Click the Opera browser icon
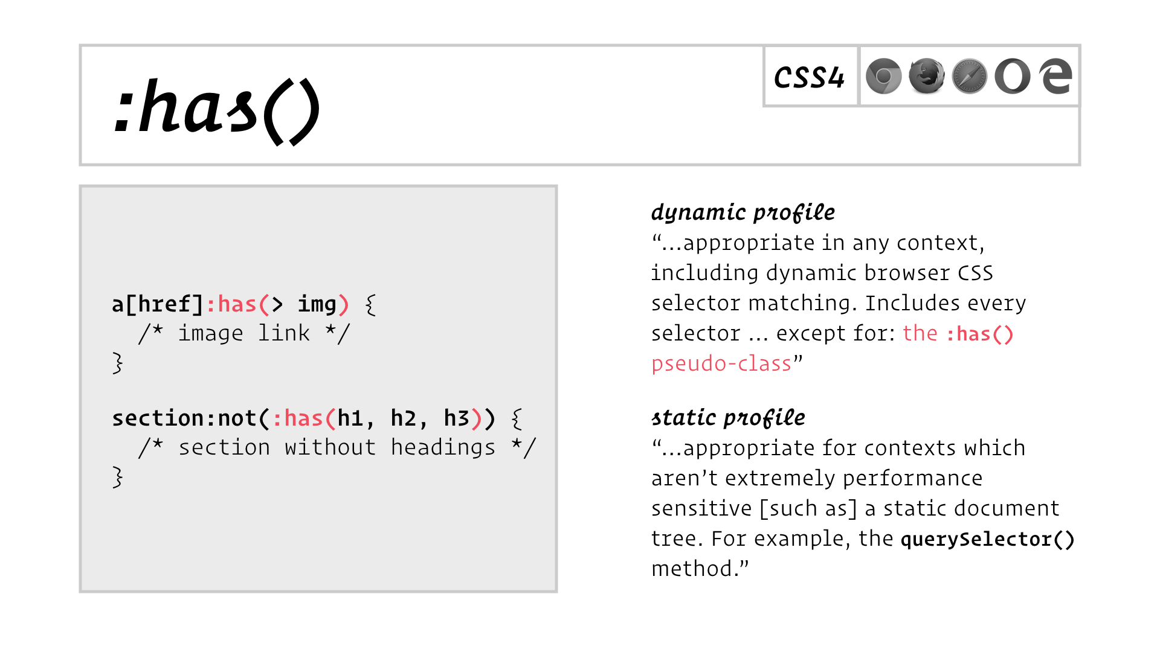The image size is (1160, 652). click(x=1013, y=76)
